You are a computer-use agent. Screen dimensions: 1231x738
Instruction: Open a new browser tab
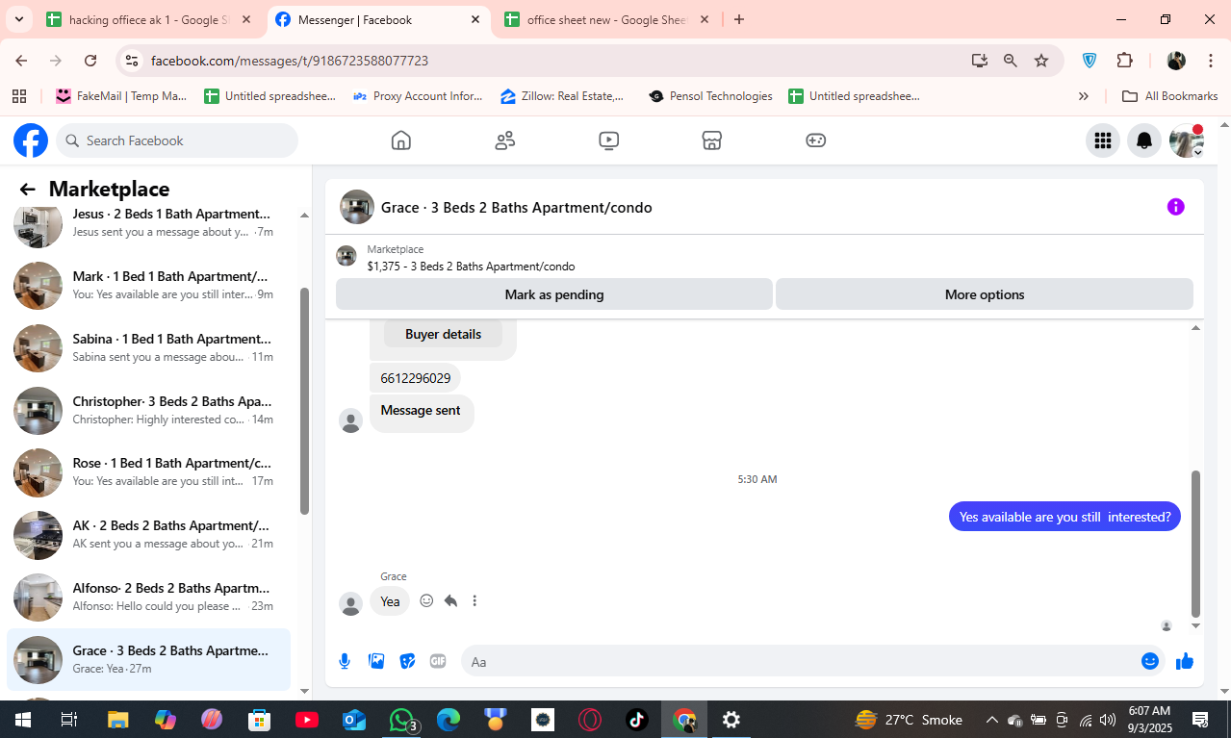(x=738, y=19)
